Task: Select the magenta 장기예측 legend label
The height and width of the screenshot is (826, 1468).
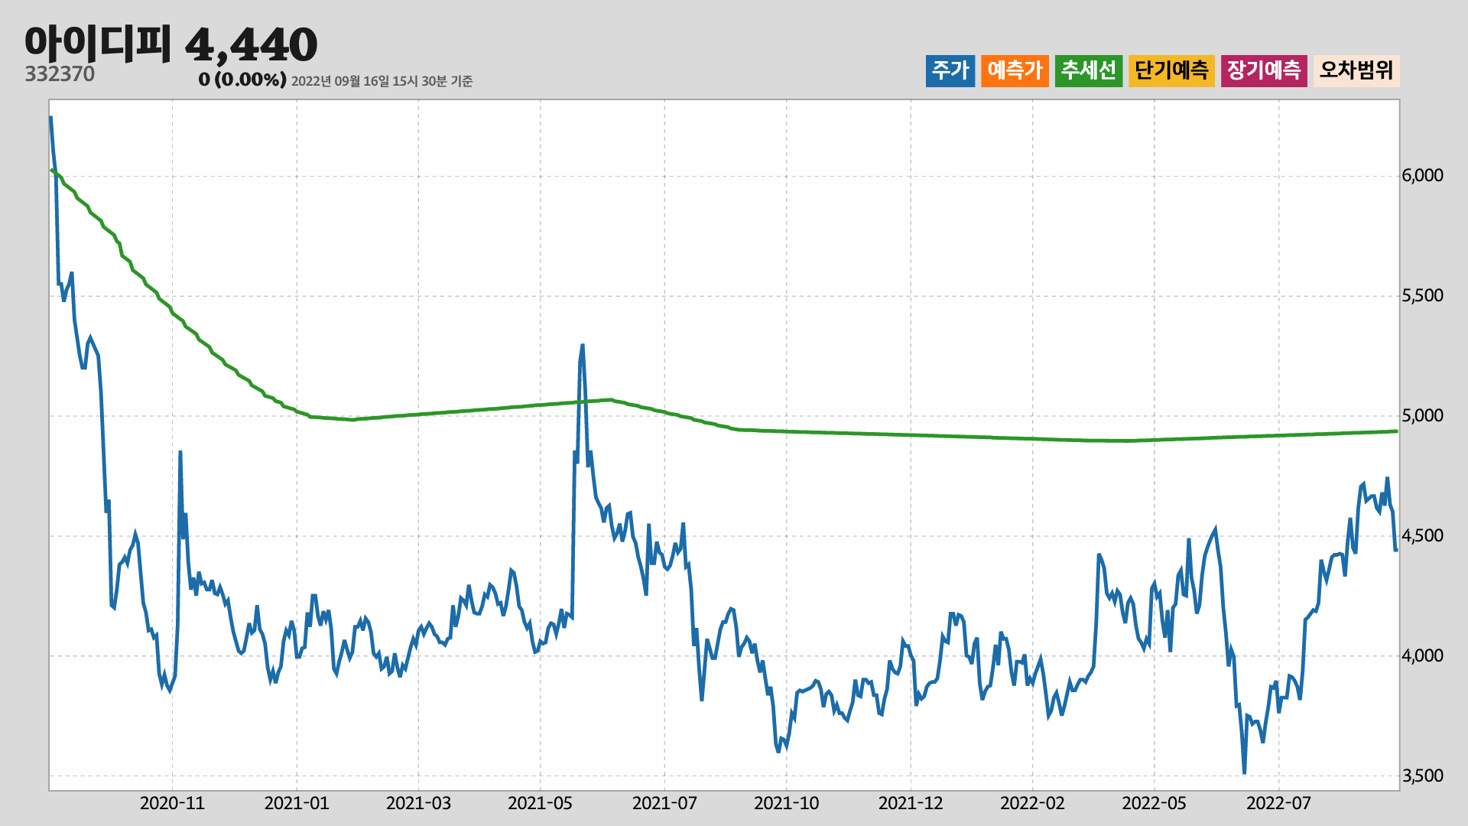Action: coord(1264,70)
